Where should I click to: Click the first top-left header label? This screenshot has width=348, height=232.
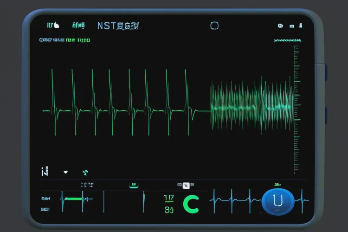(x=54, y=26)
